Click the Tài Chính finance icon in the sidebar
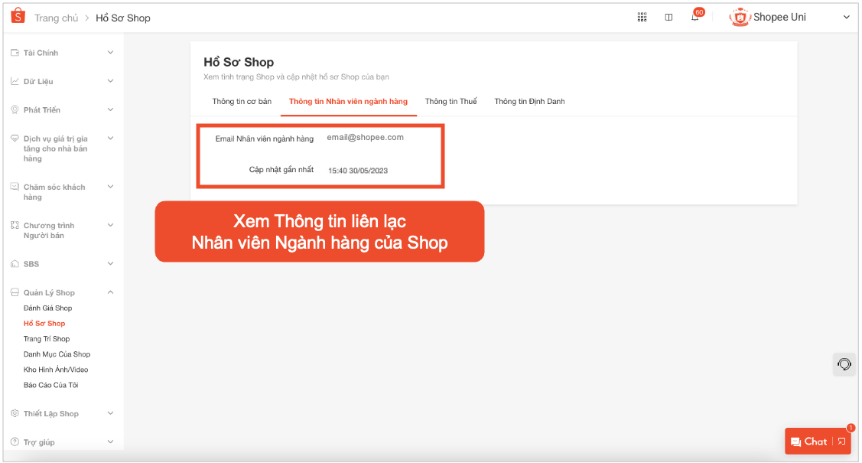Viewport: 862px width, 463px height. (15, 52)
